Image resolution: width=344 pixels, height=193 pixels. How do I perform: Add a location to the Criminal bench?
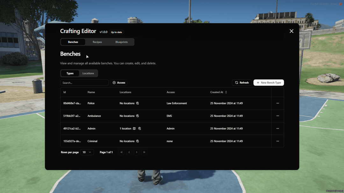(x=138, y=141)
